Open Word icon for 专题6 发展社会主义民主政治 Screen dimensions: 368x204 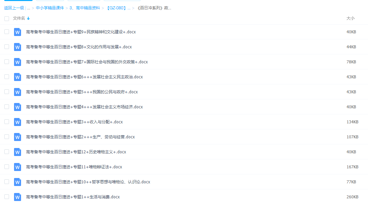click(17, 77)
